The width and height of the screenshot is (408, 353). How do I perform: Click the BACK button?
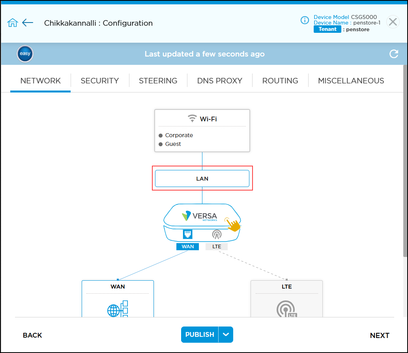[32, 335]
